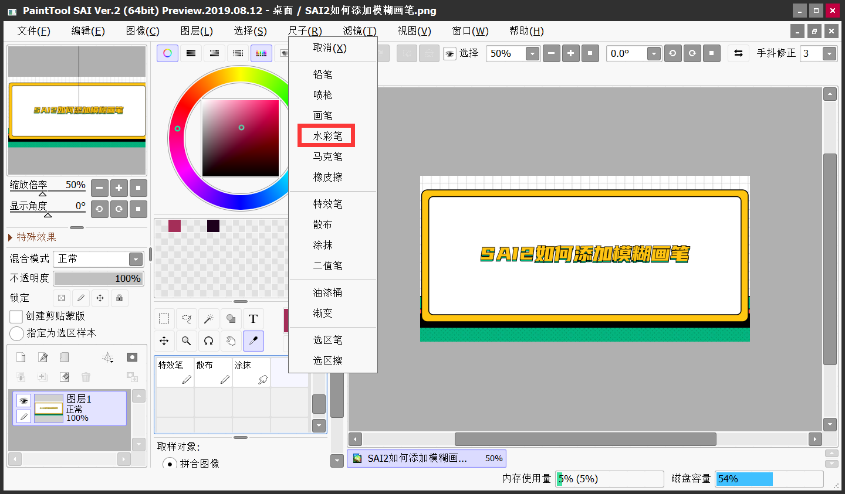Image resolution: width=845 pixels, height=494 pixels.
Task: Zoom in using navigator plus button
Action: pos(119,188)
